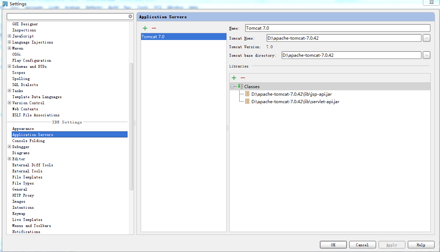
Task: Open OSGi settings
Action: pos(16,54)
